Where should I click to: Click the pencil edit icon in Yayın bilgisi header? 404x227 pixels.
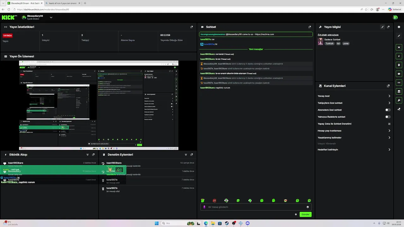point(383,27)
